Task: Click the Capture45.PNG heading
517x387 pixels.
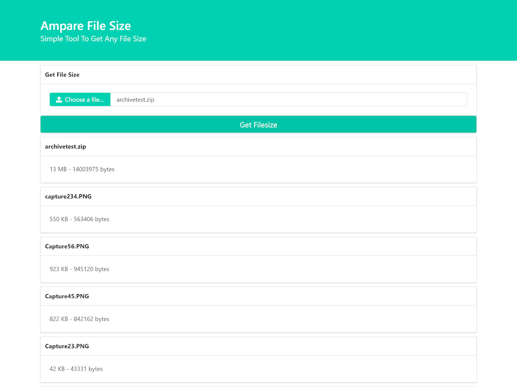Action: pyautogui.click(x=67, y=297)
